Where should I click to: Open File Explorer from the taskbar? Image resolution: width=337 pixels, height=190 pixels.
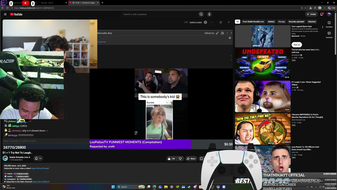tap(166, 187)
